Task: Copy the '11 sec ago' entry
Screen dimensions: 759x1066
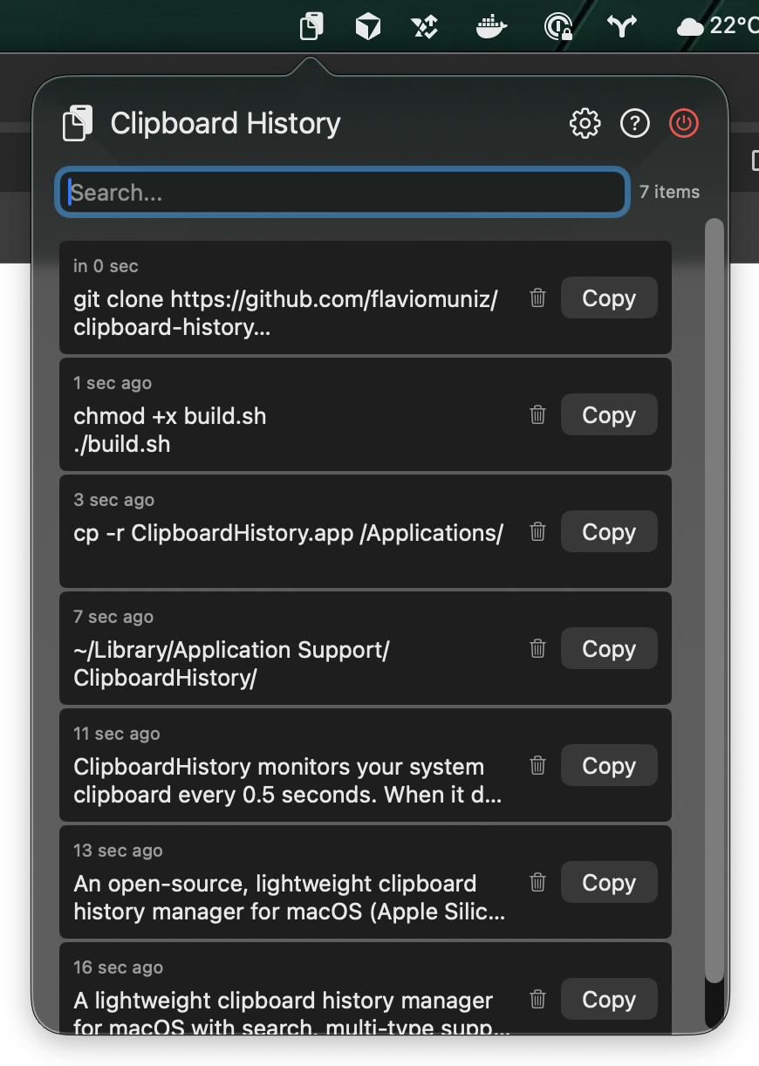Action: [x=608, y=766]
